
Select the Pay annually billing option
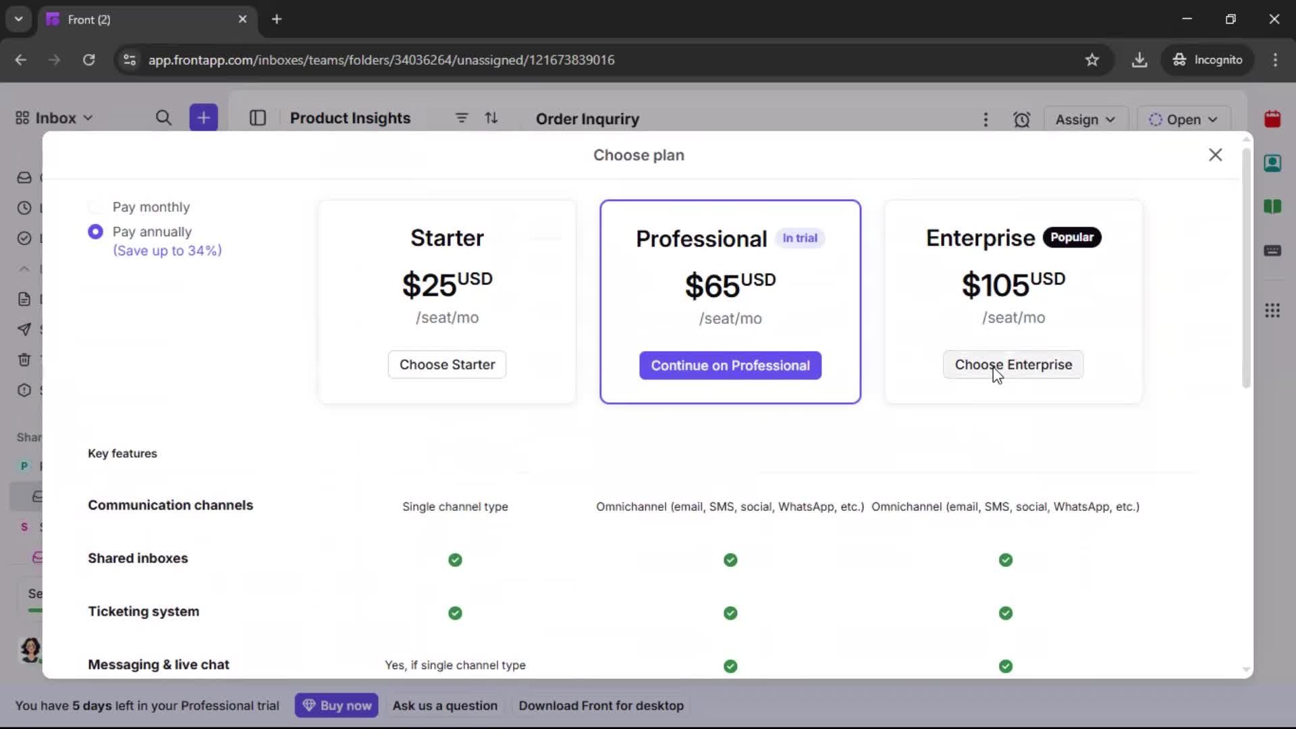(x=95, y=232)
